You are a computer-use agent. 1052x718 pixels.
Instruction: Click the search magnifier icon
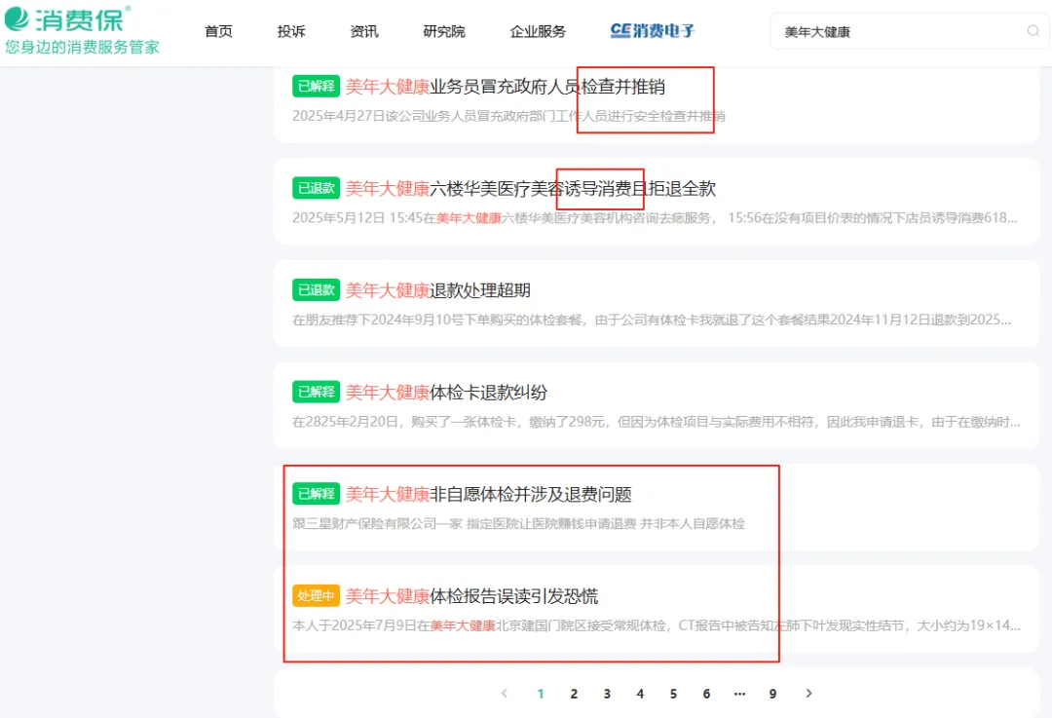1033,31
